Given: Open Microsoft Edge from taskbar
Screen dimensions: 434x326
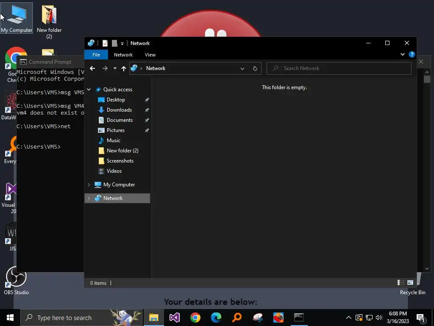Looking at the screenshot, I should pos(216,318).
